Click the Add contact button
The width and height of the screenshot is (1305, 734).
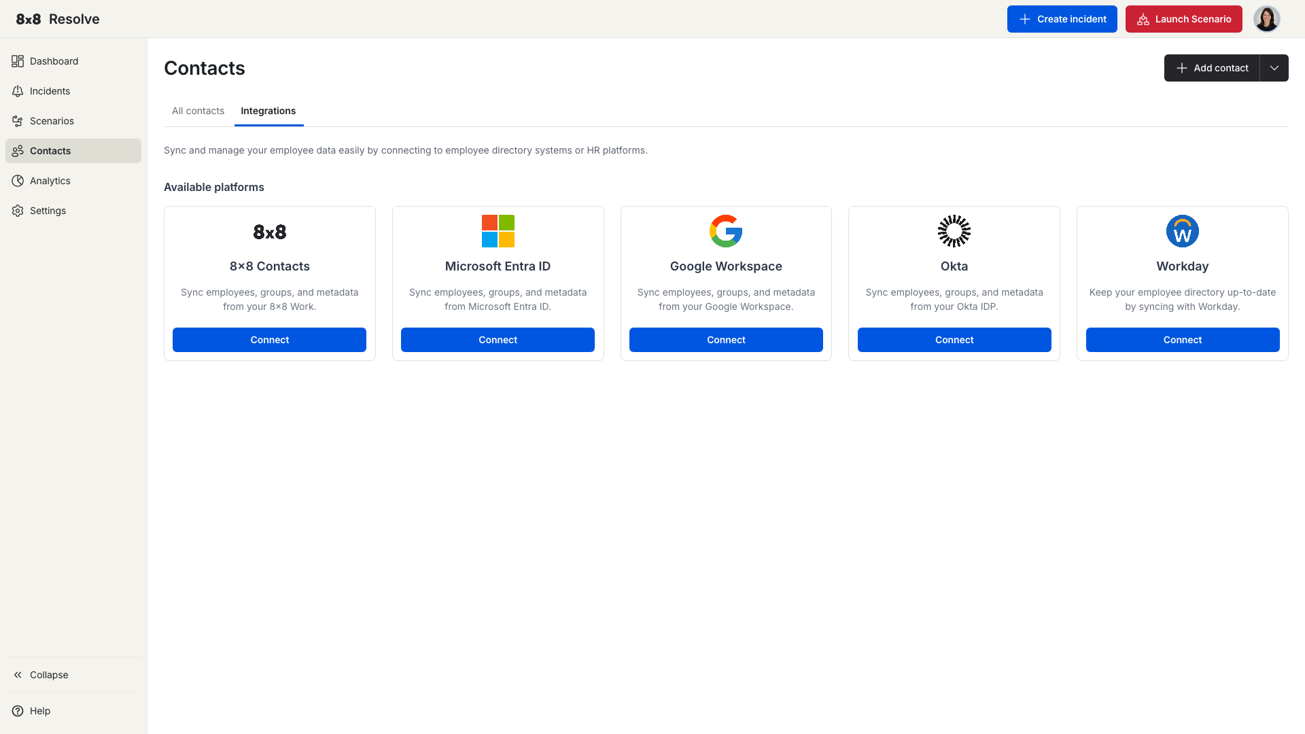(1212, 68)
